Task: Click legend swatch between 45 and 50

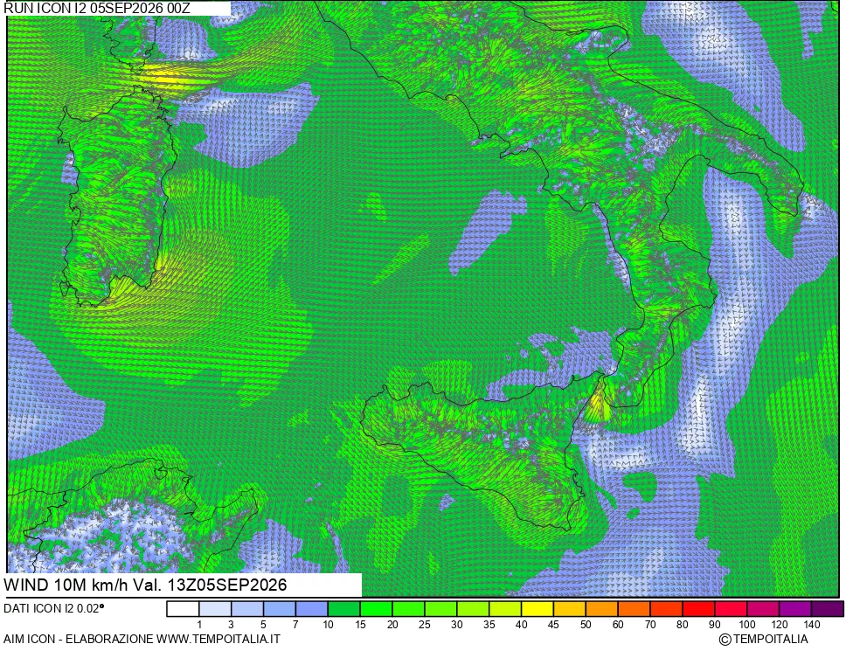Action: tap(570, 609)
